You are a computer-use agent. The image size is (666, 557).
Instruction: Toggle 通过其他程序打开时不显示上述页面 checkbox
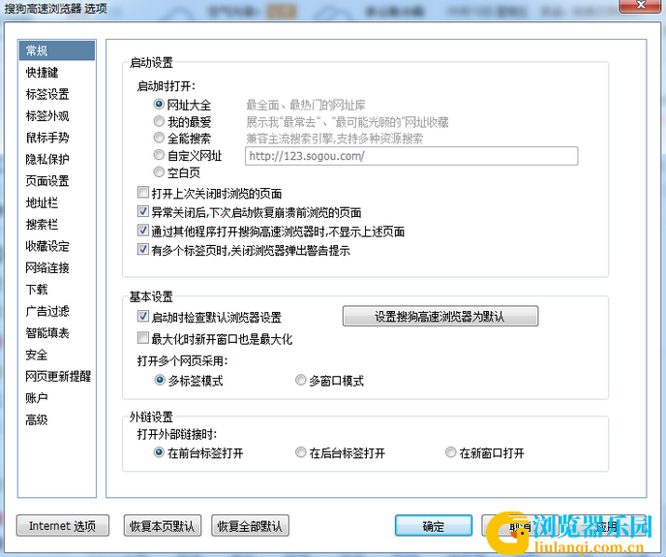143,231
